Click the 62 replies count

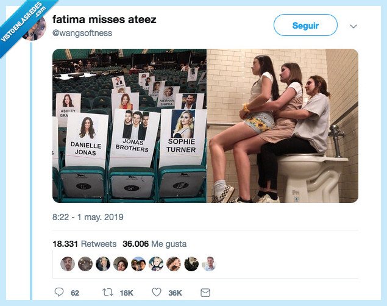click(x=75, y=293)
